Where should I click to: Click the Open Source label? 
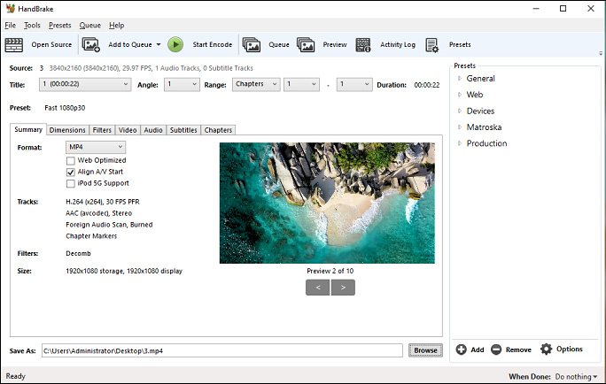click(51, 45)
